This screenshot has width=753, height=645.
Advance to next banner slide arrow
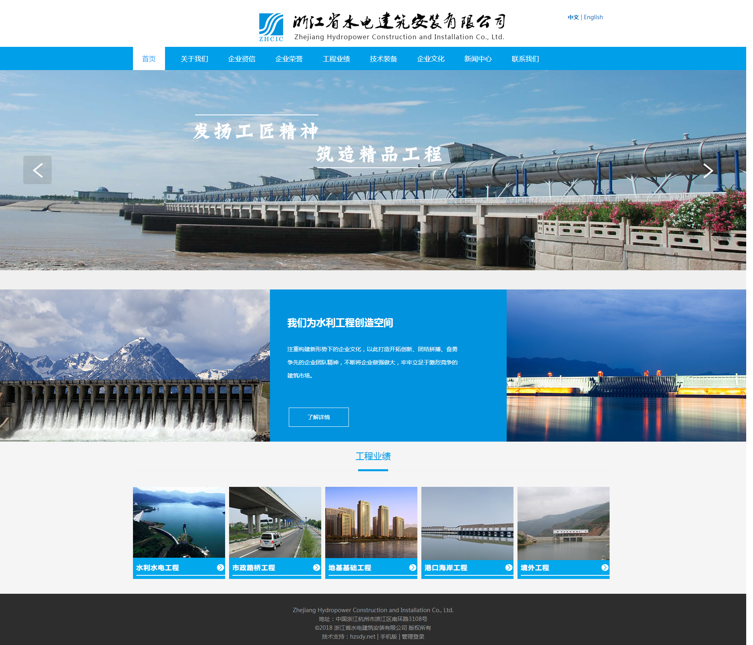pyautogui.click(x=708, y=171)
